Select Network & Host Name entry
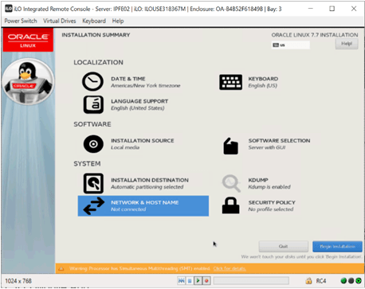 143,206
